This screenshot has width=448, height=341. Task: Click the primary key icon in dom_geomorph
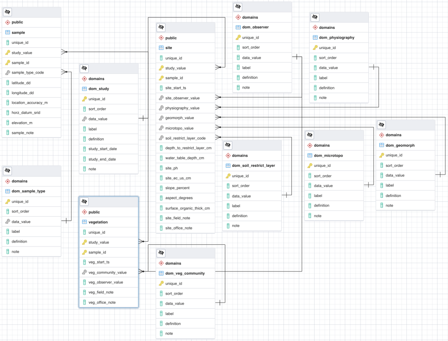pos(381,155)
